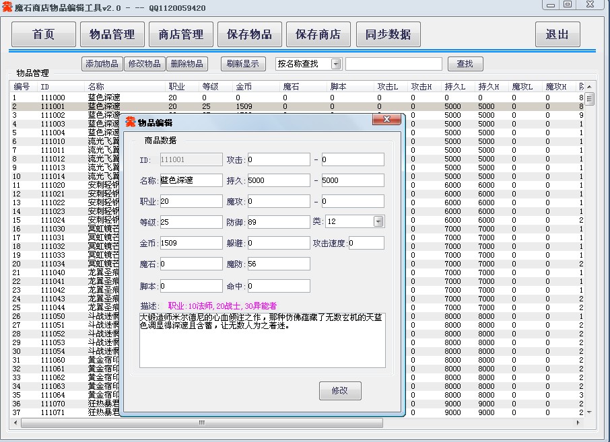This screenshot has width=610, height=442.
Task: Click the 删除物品 delete button
Action: pos(187,64)
